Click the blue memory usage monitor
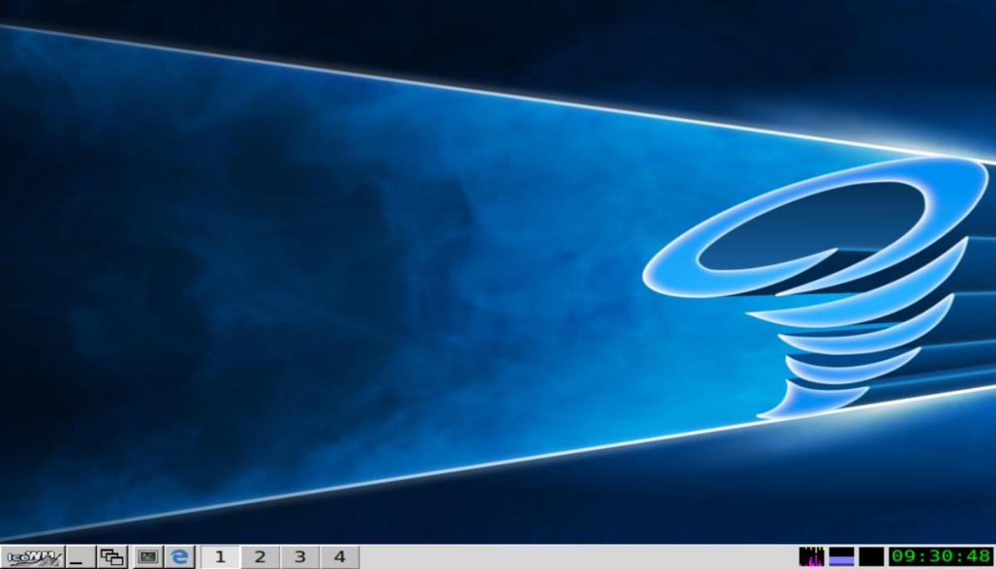Image resolution: width=996 pixels, height=569 pixels. 841,557
